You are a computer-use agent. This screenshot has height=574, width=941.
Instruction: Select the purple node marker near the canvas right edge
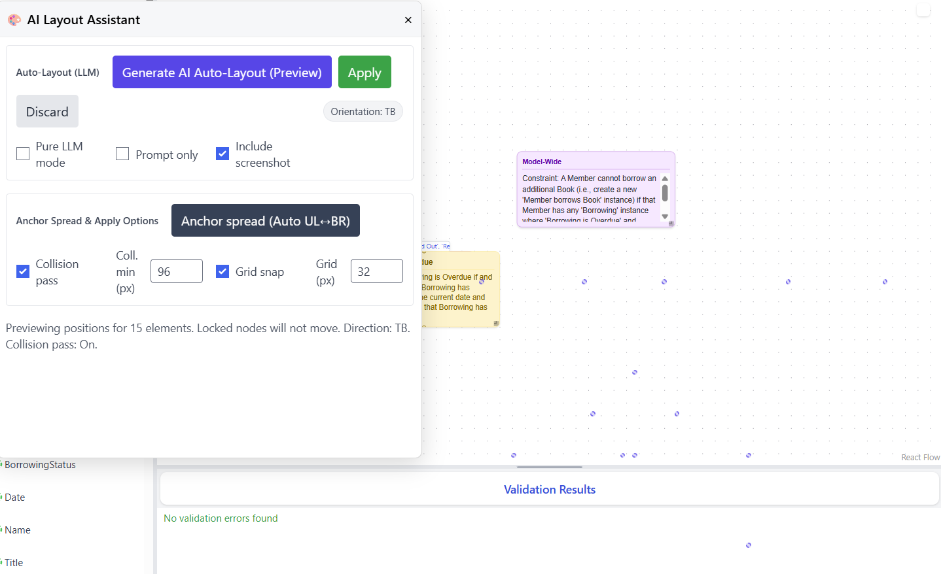(884, 282)
